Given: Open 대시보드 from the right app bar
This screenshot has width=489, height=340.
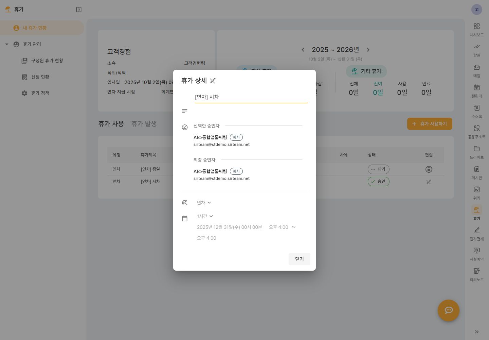Looking at the screenshot, I should click(x=477, y=30).
